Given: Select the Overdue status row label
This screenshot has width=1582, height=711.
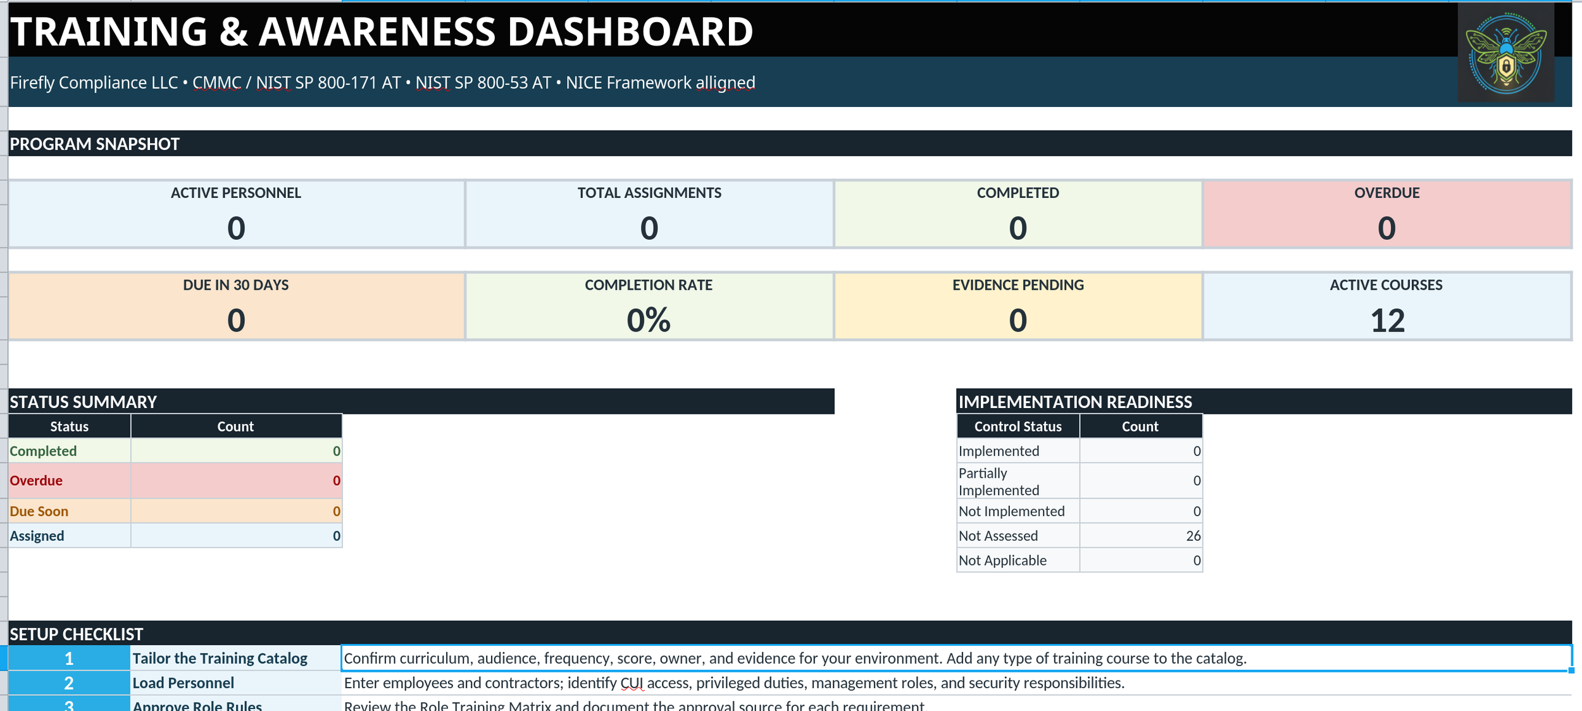Looking at the screenshot, I should (x=70, y=481).
